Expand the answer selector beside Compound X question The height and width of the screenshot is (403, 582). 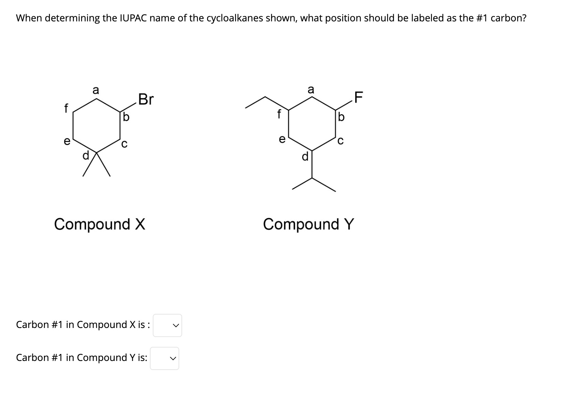tap(167, 326)
